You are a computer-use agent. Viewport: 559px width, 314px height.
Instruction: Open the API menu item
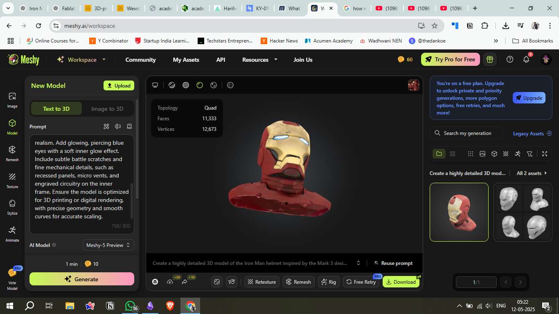(x=221, y=60)
